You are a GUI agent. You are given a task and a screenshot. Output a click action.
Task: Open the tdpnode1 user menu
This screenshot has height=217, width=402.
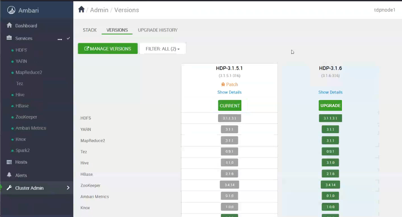(x=385, y=10)
